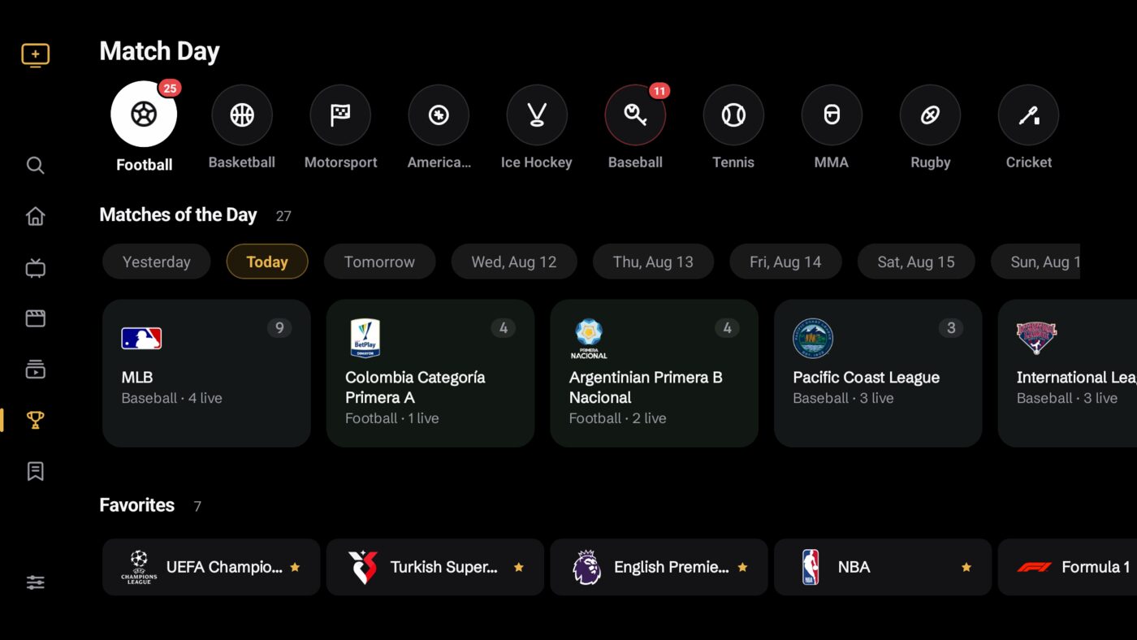Click the "Match Day" page title
This screenshot has width=1137, height=640.
159,51
